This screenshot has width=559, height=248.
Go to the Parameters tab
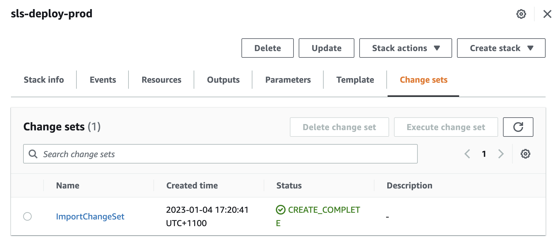[x=288, y=80]
